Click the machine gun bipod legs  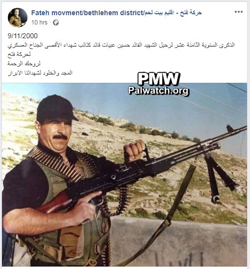coord(220,177)
